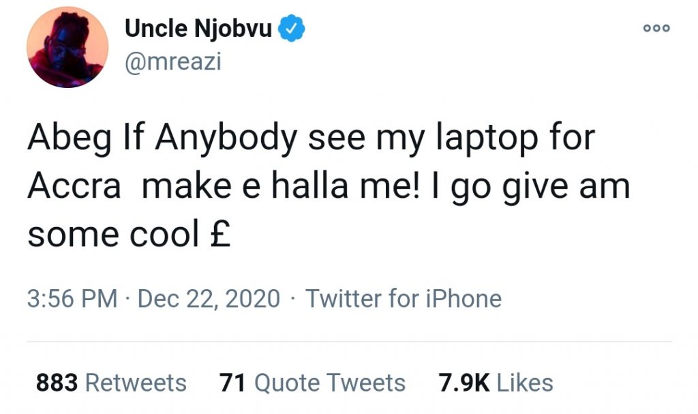698x414 pixels.
Task: Click the word give in the tweet
Action: point(531,188)
